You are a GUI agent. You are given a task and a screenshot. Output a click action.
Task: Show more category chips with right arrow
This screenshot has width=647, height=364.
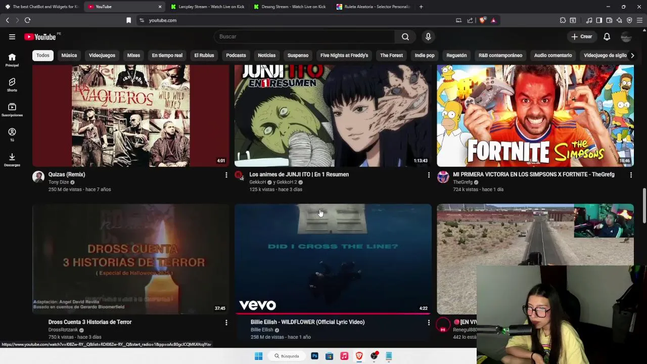[x=632, y=55]
